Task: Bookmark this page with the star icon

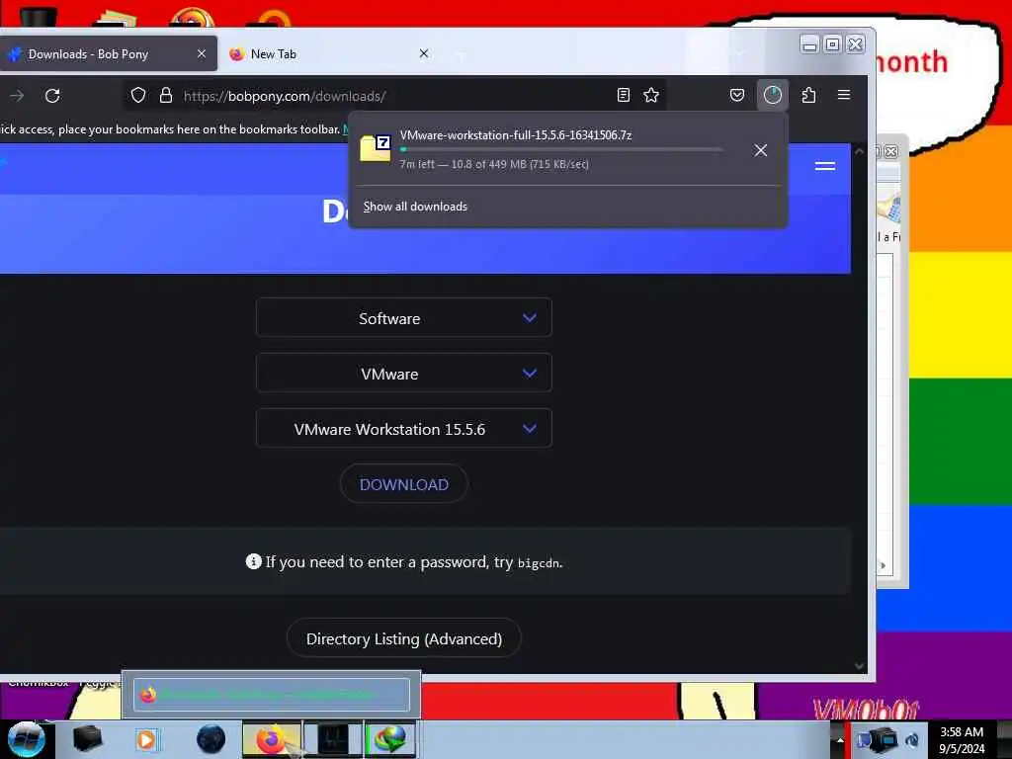Action: pos(651,96)
